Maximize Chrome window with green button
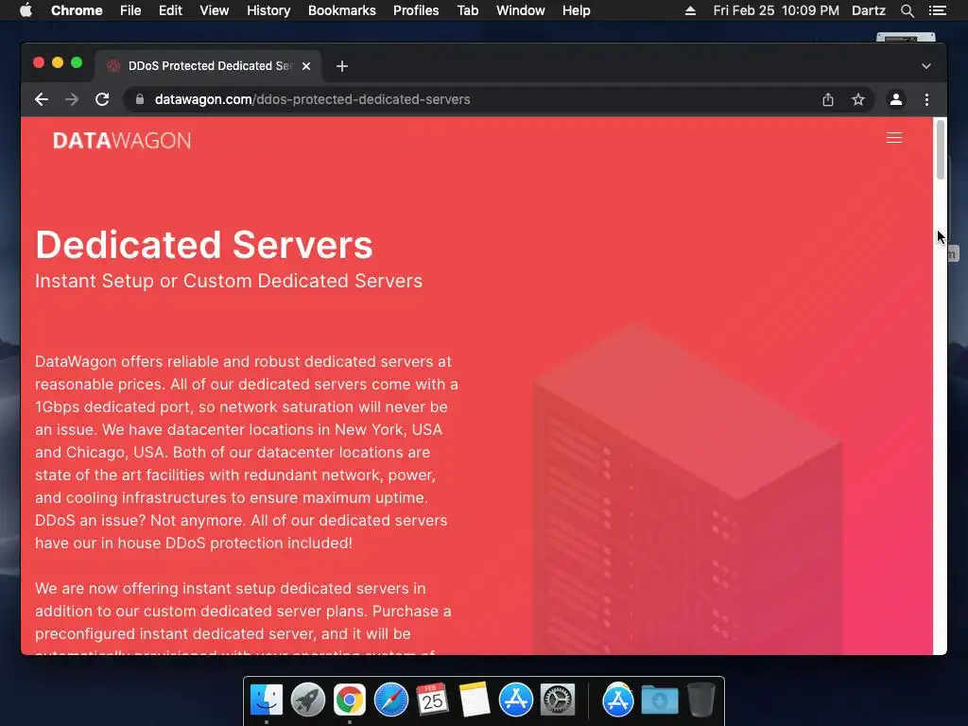Viewport: 968px width, 726px height. click(77, 62)
